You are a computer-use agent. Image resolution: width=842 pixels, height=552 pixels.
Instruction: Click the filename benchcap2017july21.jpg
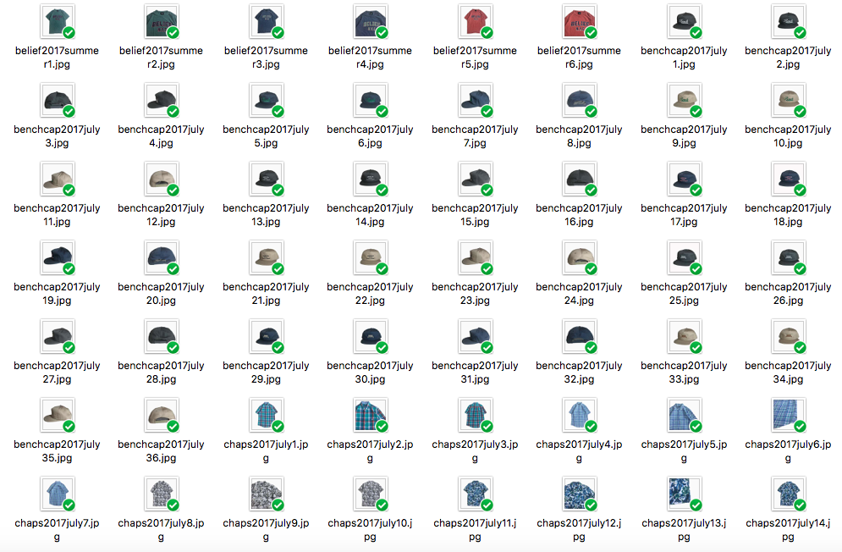point(266,294)
